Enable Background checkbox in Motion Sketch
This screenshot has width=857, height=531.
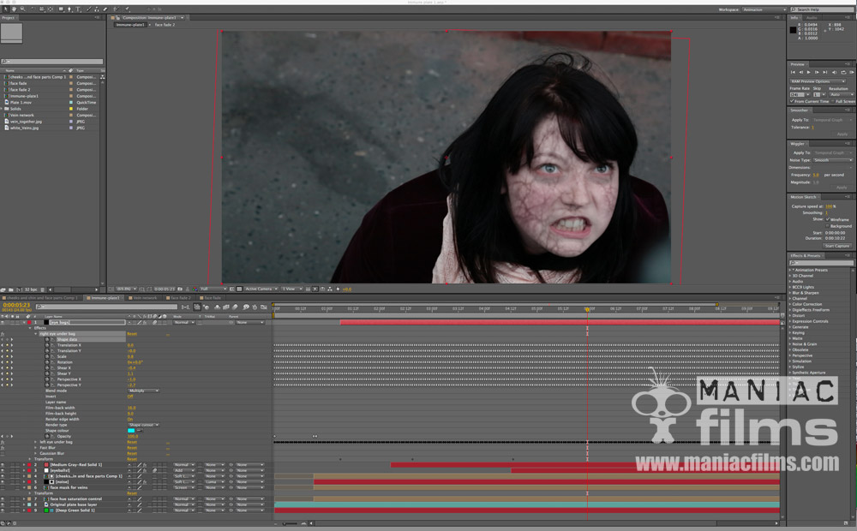[828, 225]
